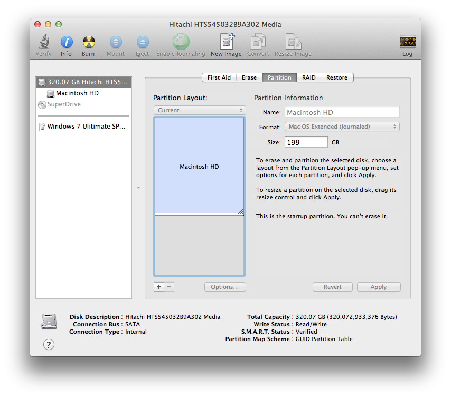Select the gray free space area
The image size is (451, 398).
pos(199,246)
